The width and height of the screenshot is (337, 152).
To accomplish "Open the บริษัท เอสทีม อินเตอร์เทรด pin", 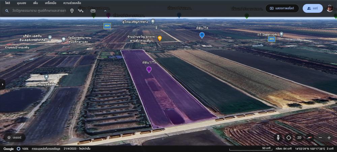I will coord(50,38).
